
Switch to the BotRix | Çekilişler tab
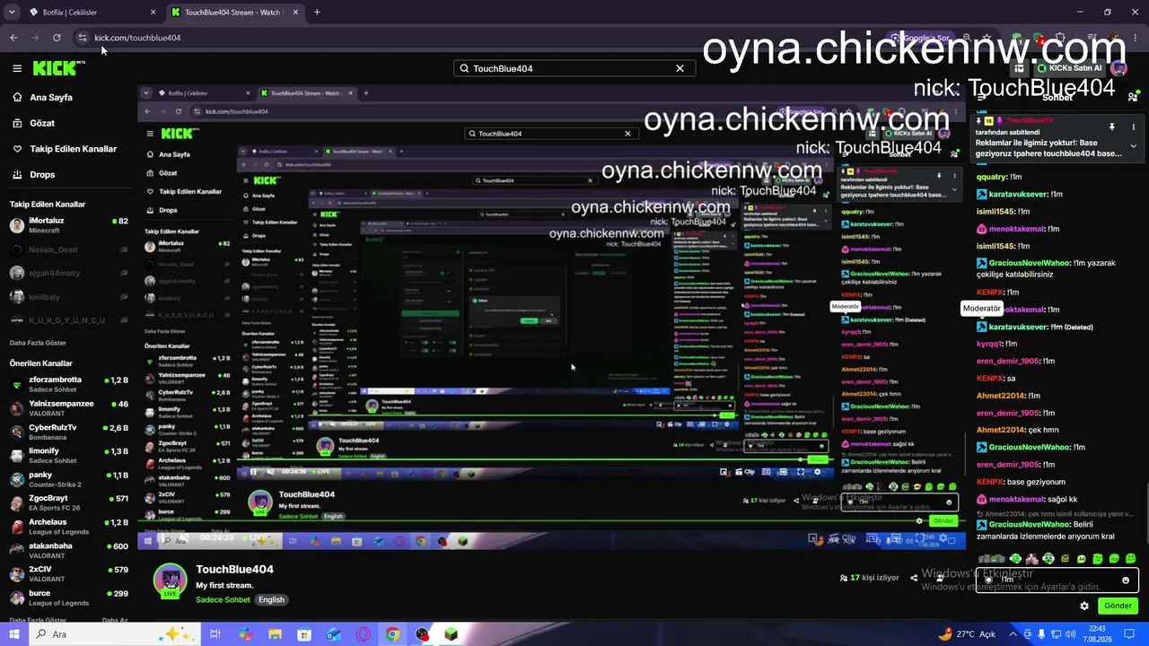tap(81, 13)
